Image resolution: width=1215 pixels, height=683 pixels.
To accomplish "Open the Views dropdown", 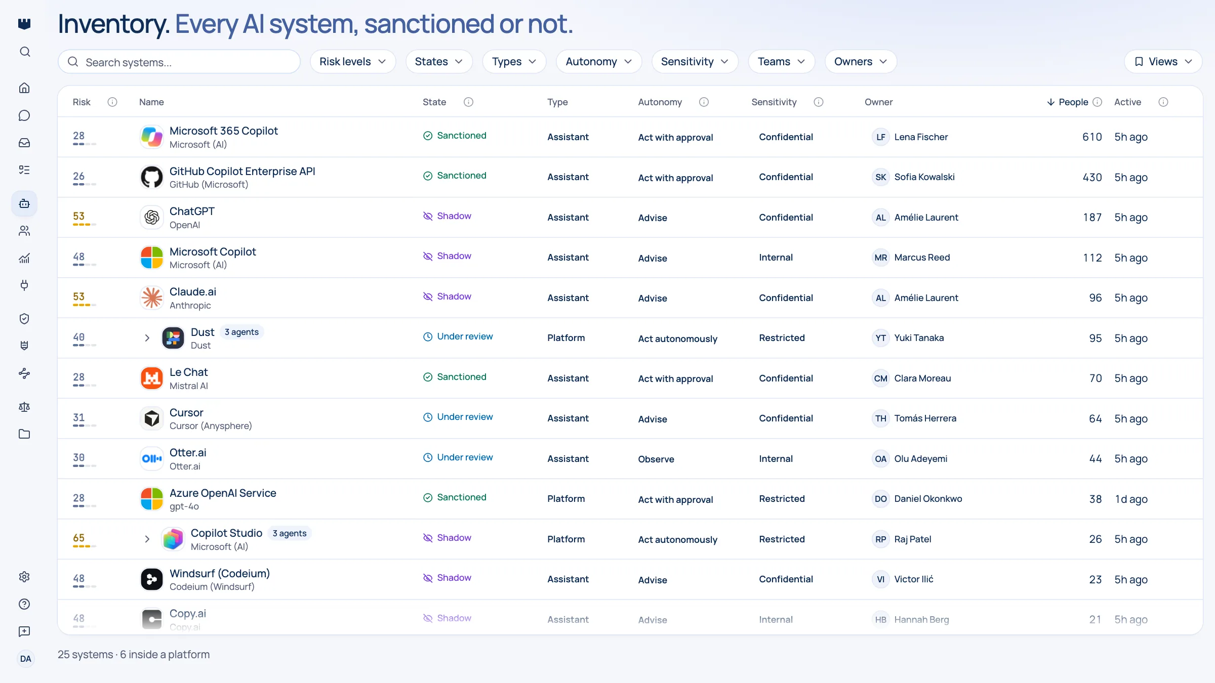I will pyautogui.click(x=1163, y=62).
